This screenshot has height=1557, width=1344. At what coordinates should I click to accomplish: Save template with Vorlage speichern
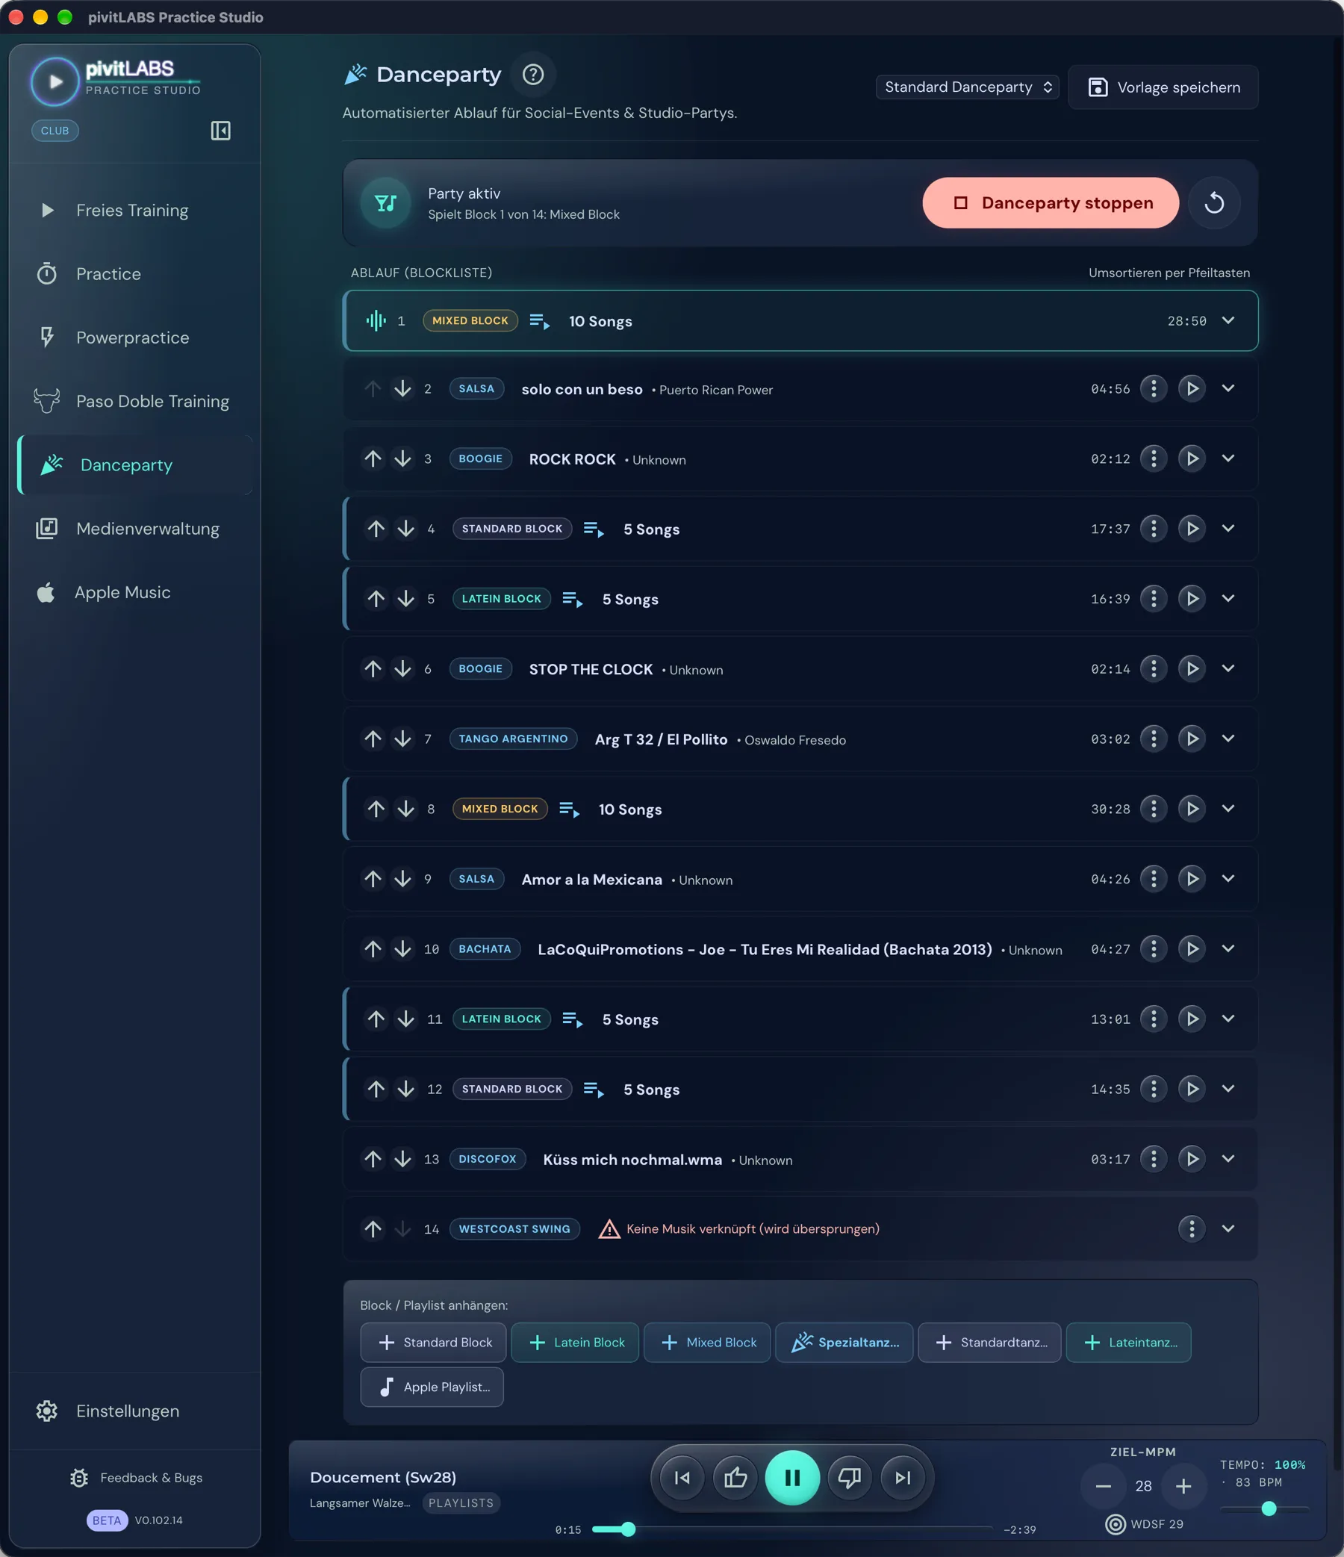[1163, 87]
